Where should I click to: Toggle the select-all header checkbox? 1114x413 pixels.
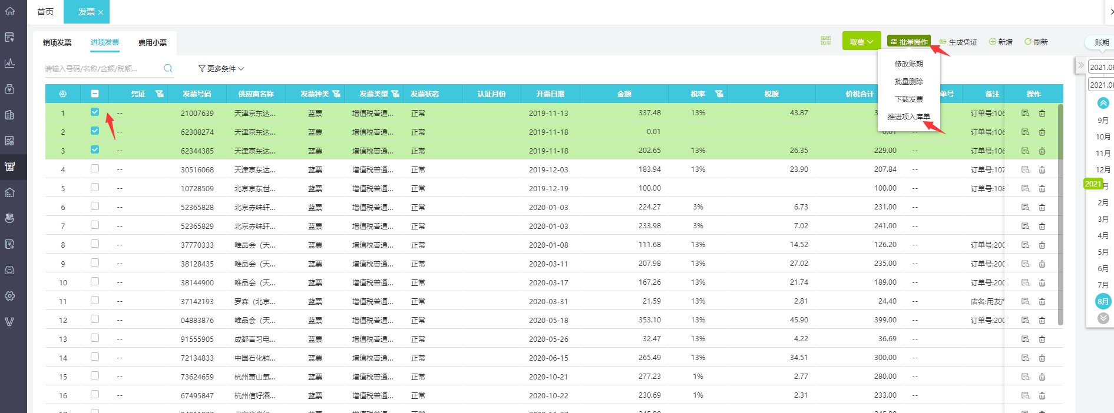(x=95, y=94)
